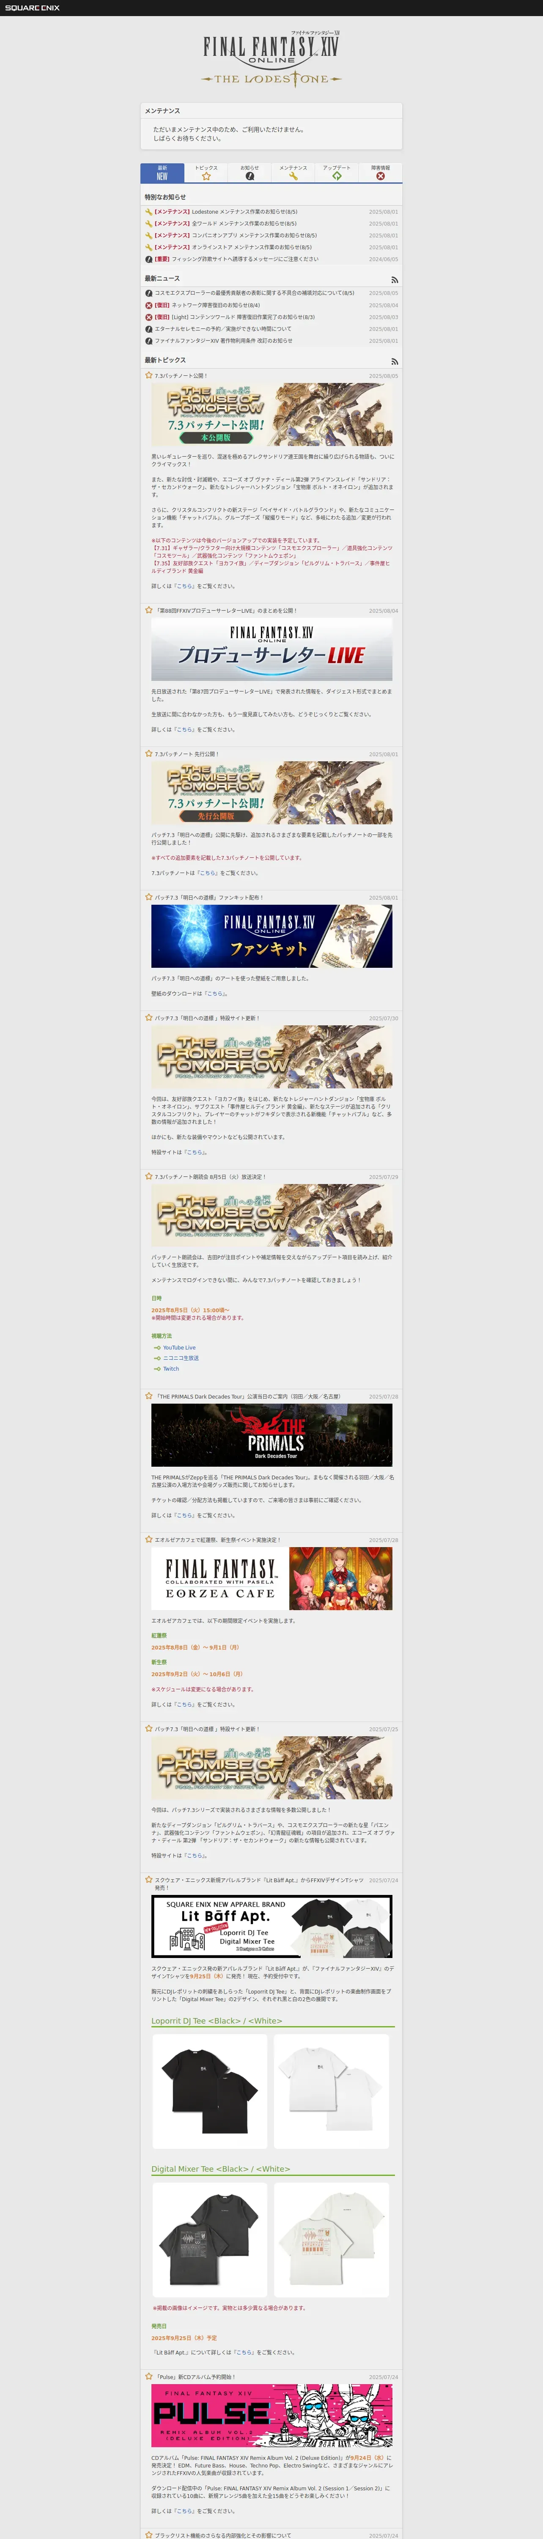Screen dimensions: 543x2539
Task: Click the arrow icon beside YouTube Live
Action: [x=157, y=1347]
